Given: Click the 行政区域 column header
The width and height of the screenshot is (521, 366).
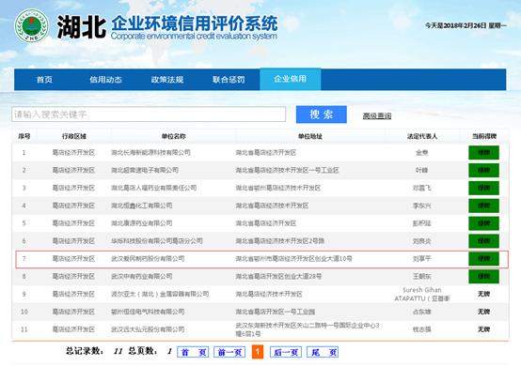Looking at the screenshot, I should pyautogui.click(x=74, y=136).
